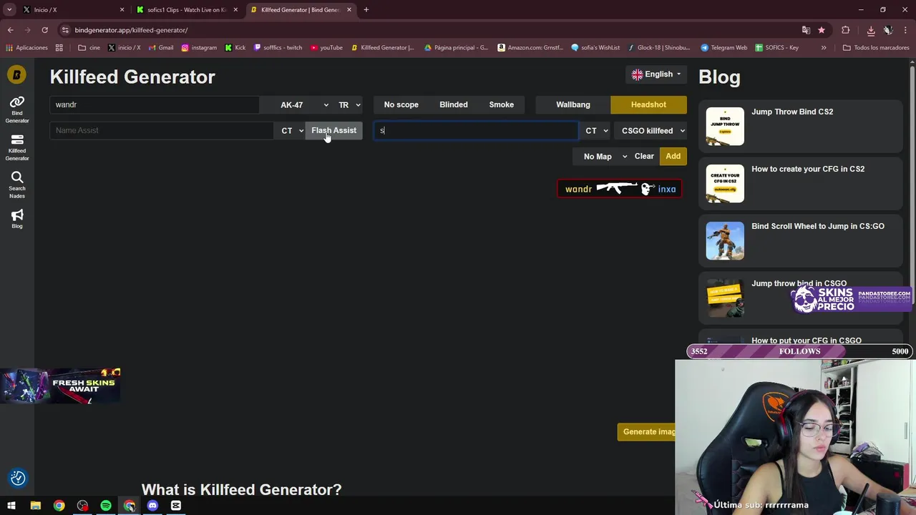Open File Explorer from the taskbar
Image resolution: width=916 pixels, height=515 pixels.
click(36, 506)
